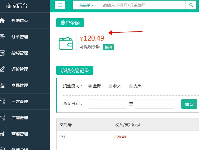Image resolution: width=199 pixels, height=150 pixels.
Task: Click the grid icon beside 商品管理
Action: [2, 85]
